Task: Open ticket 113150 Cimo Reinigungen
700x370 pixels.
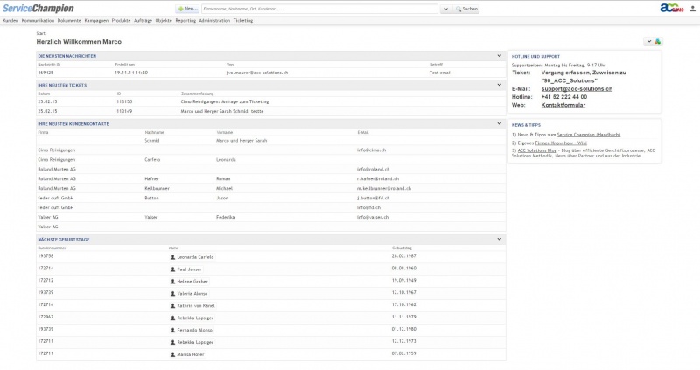Action: (271, 101)
